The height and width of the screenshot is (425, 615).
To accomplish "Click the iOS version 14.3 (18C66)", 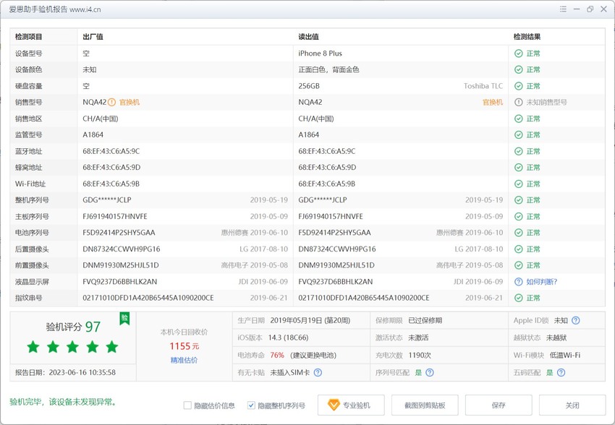I will coord(288,338).
